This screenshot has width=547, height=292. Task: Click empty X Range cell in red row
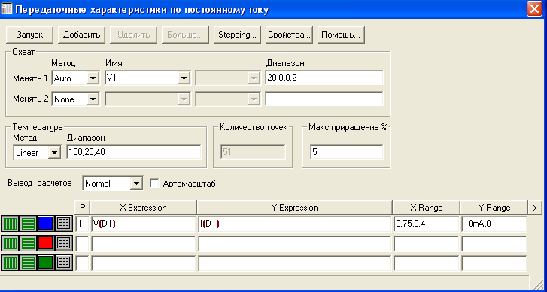coord(426,244)
